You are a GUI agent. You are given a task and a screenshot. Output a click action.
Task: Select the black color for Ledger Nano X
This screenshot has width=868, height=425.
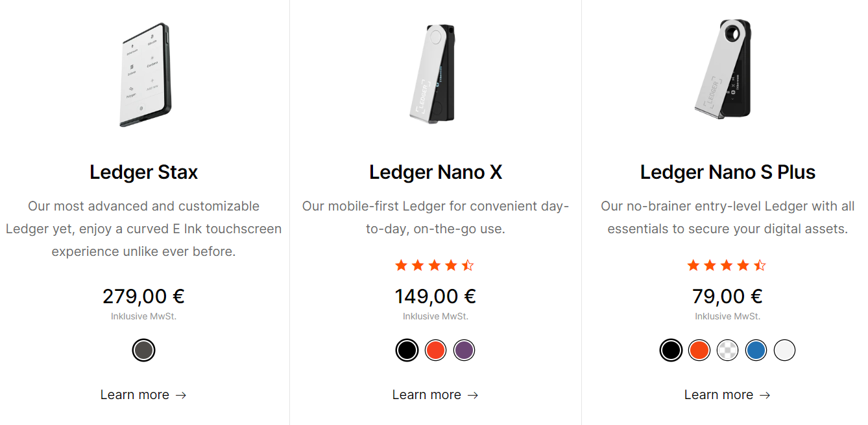[407, 350]
